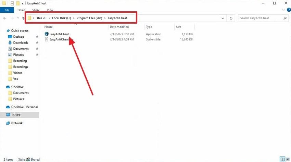
Task: Open the Share ribbon tab
Action: pyautogui.click(x=36, y=10)
